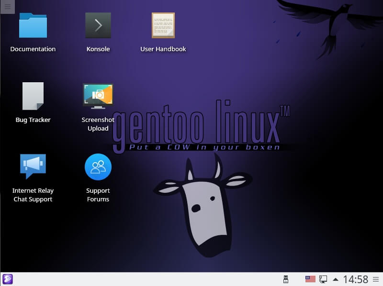Select the Bug Tracker label text
Screen dimensions: 383x286
[33, 120]
